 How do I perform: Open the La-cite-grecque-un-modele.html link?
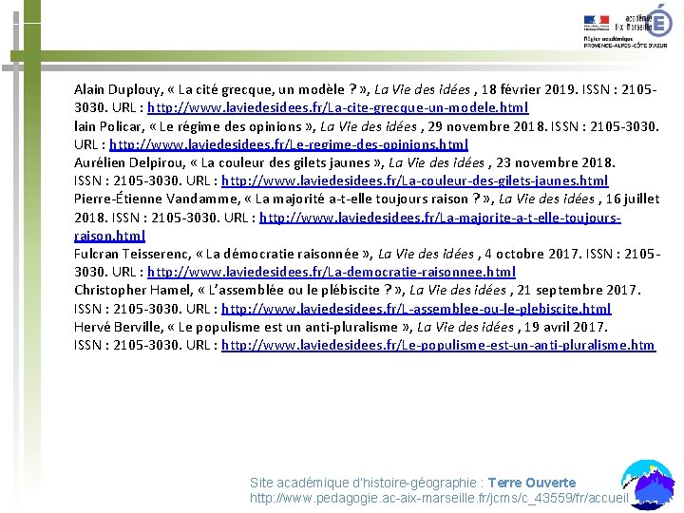point(337,107)
